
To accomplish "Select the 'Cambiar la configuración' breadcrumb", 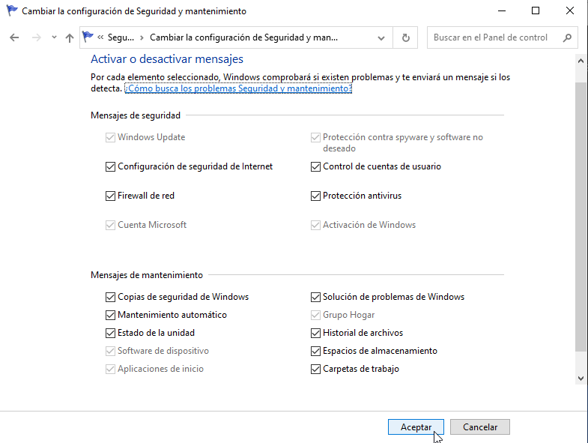I will [243, 37].
